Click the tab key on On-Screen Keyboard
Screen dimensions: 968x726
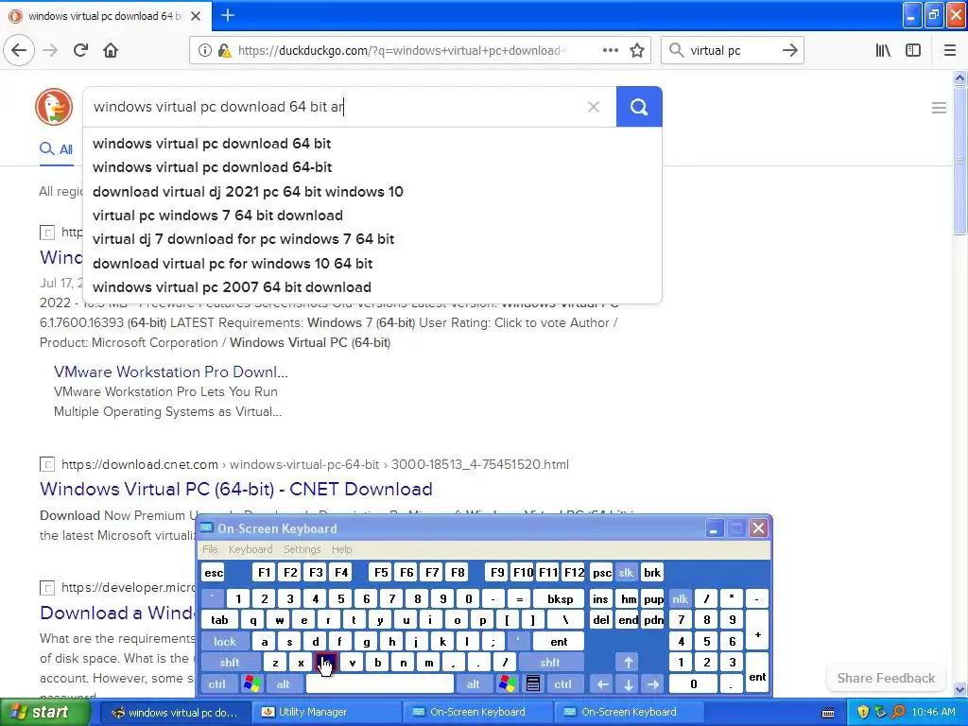219,620
